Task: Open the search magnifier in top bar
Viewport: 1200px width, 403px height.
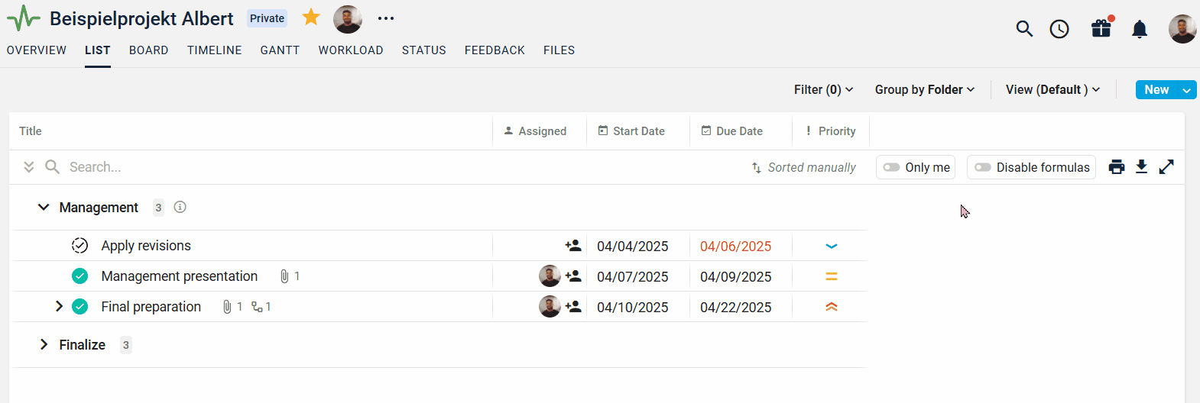Action: click(x=1024, y=29)
